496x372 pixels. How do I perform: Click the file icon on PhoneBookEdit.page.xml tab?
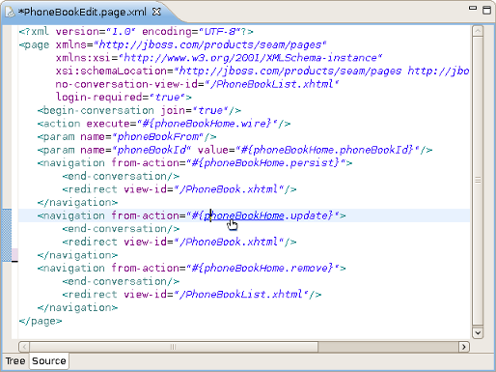coord(10,13)
